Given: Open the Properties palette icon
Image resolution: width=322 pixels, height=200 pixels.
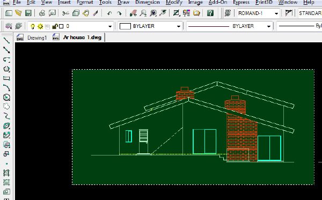Looking at the screenshot, I should [x=177, y=13].
